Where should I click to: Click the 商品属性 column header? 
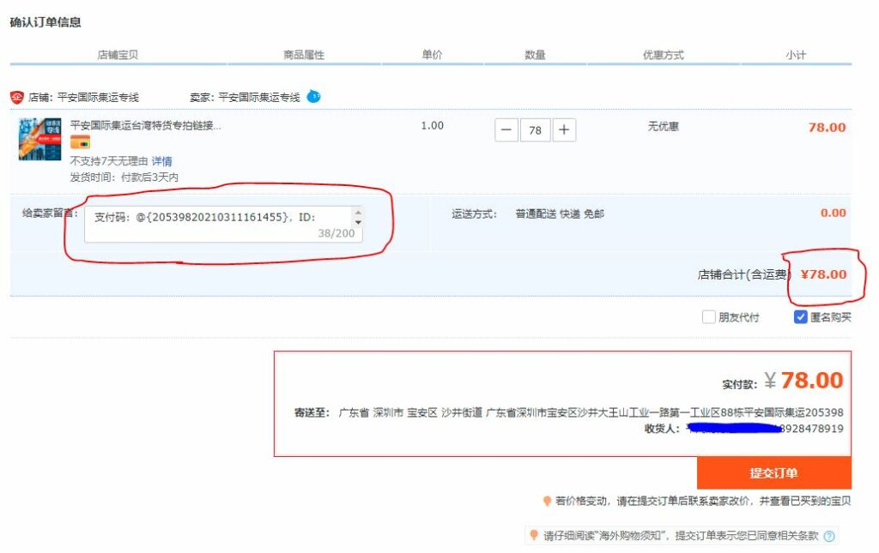(x=304, y=55)
